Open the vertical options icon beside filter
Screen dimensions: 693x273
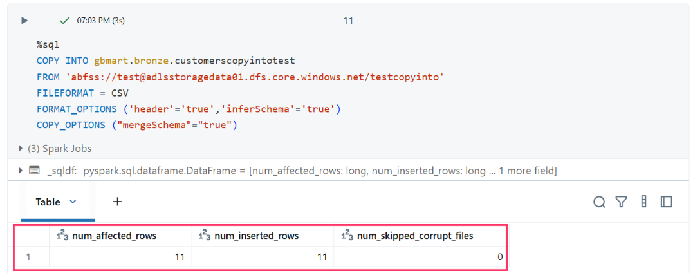point(643,202)
